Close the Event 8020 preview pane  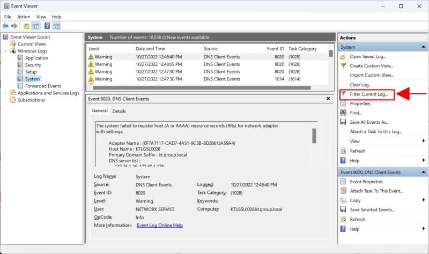(x=328, y=99)
